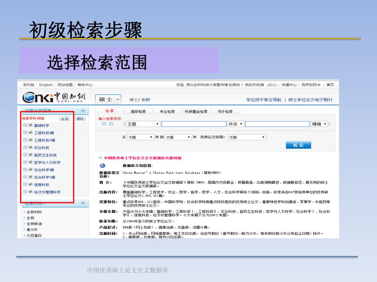Click the CNKI logo
This screenshot has height=282, width=377.
(54, 97)
